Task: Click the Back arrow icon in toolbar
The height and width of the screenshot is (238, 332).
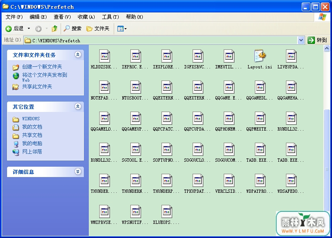Action: pyautogui.click(x=8, y=29)
